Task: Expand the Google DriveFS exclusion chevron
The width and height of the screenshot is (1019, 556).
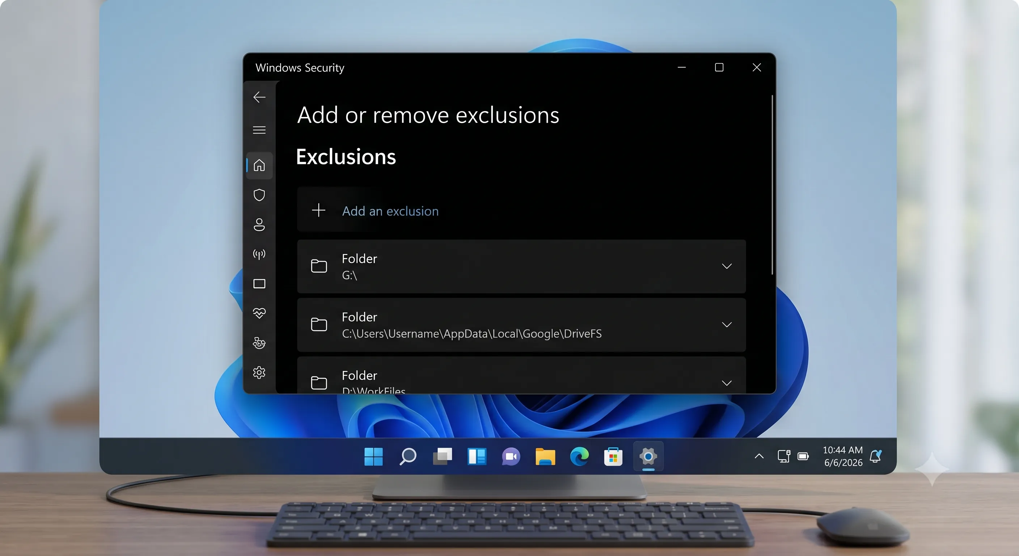Action: click(727, 324)
